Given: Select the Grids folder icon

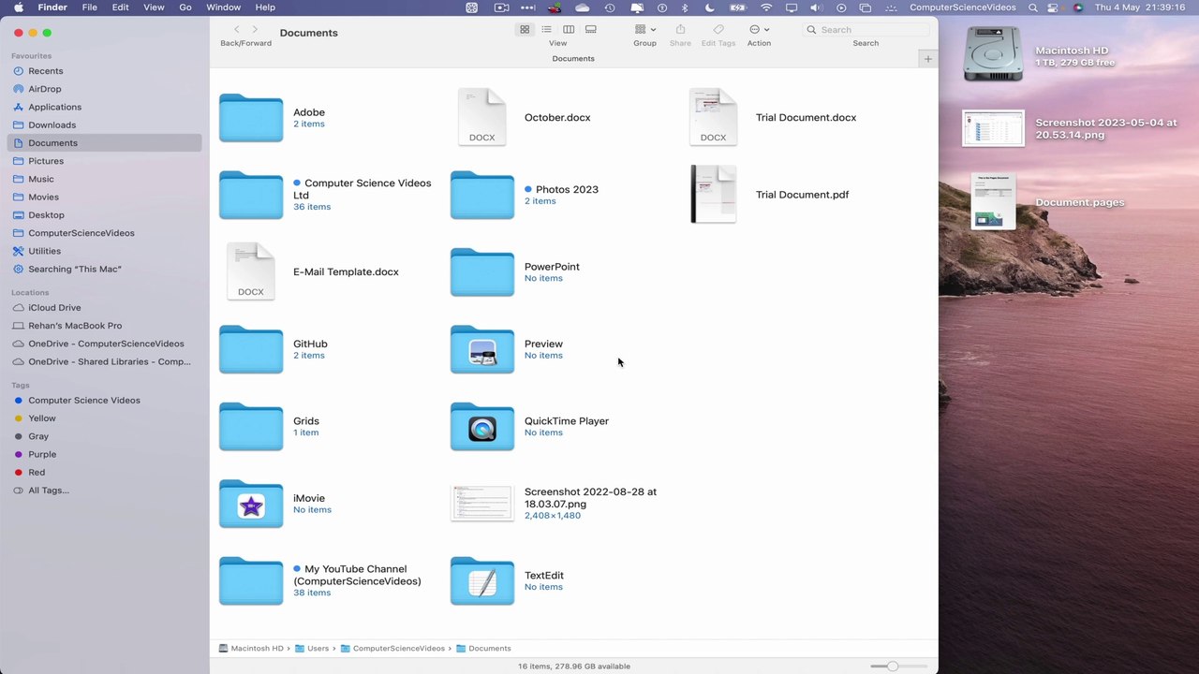Looking at the screenshot, I should (x=251, y=427).
